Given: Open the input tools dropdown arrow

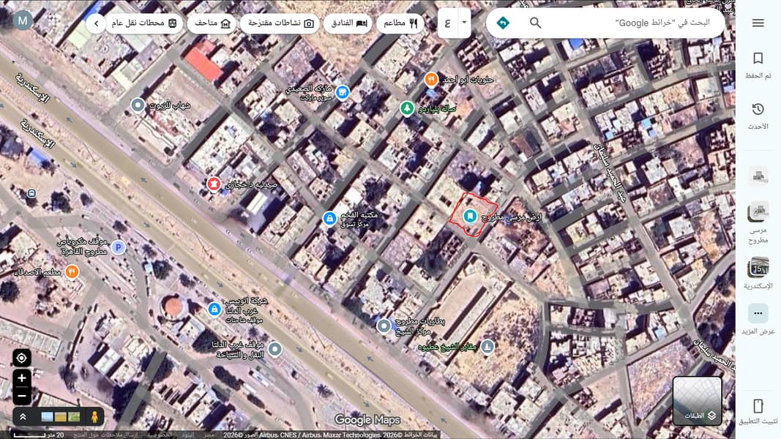Looking at the screenshot, I should pyautogui.click(x=464, y=23).
